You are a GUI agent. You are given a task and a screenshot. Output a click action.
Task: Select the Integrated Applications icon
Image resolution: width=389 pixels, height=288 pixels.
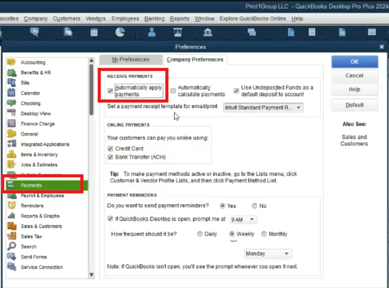[12, 144]
